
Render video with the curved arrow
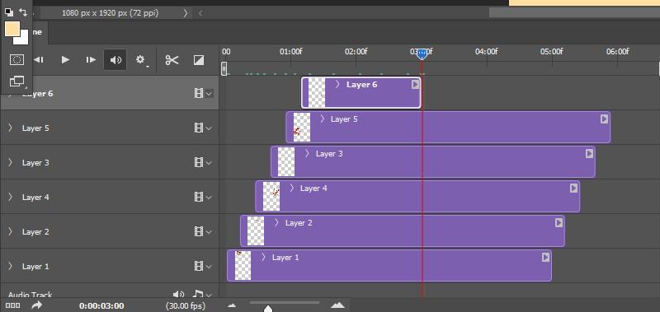(37, 305)
